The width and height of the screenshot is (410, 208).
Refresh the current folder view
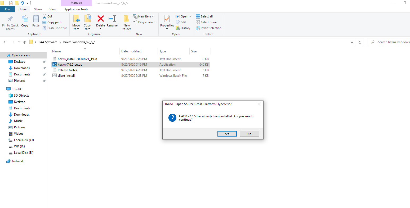[x=360, y=42]
